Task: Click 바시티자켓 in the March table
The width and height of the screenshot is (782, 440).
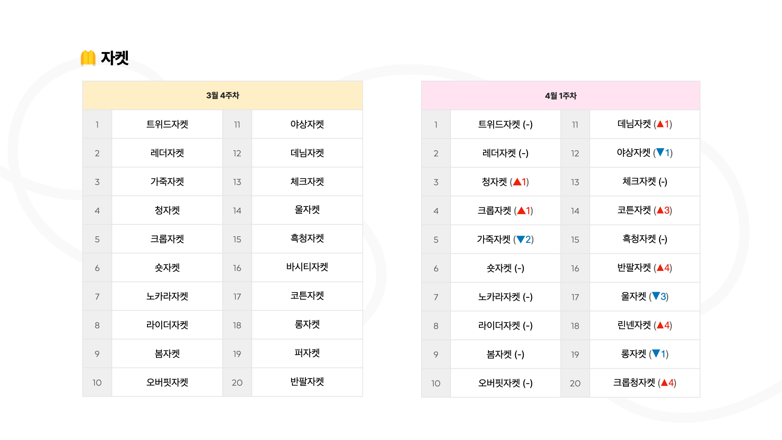Action: pyautogui.click(x=307, y=267)
